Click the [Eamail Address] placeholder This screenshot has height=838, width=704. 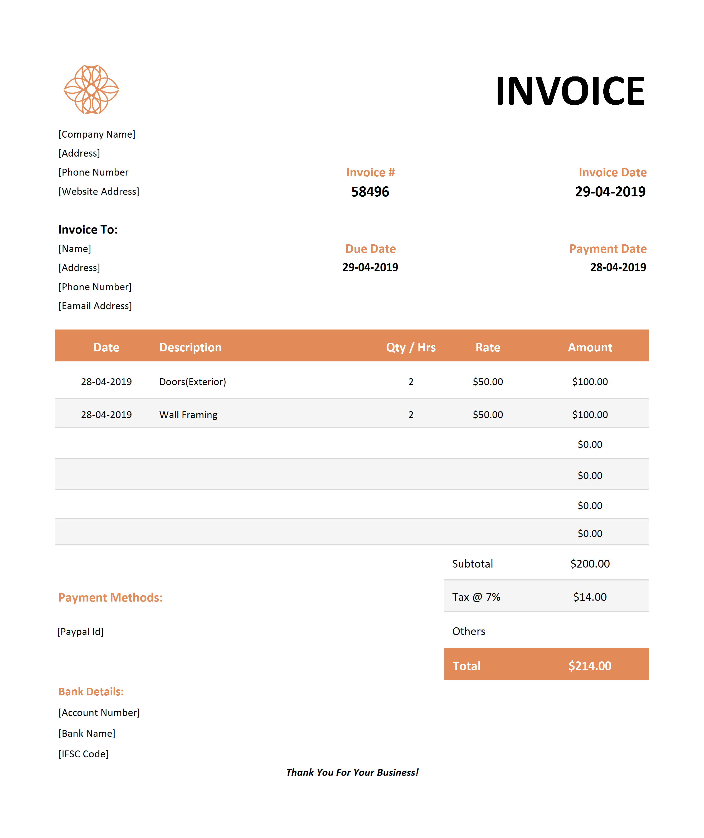click(95, 306)
